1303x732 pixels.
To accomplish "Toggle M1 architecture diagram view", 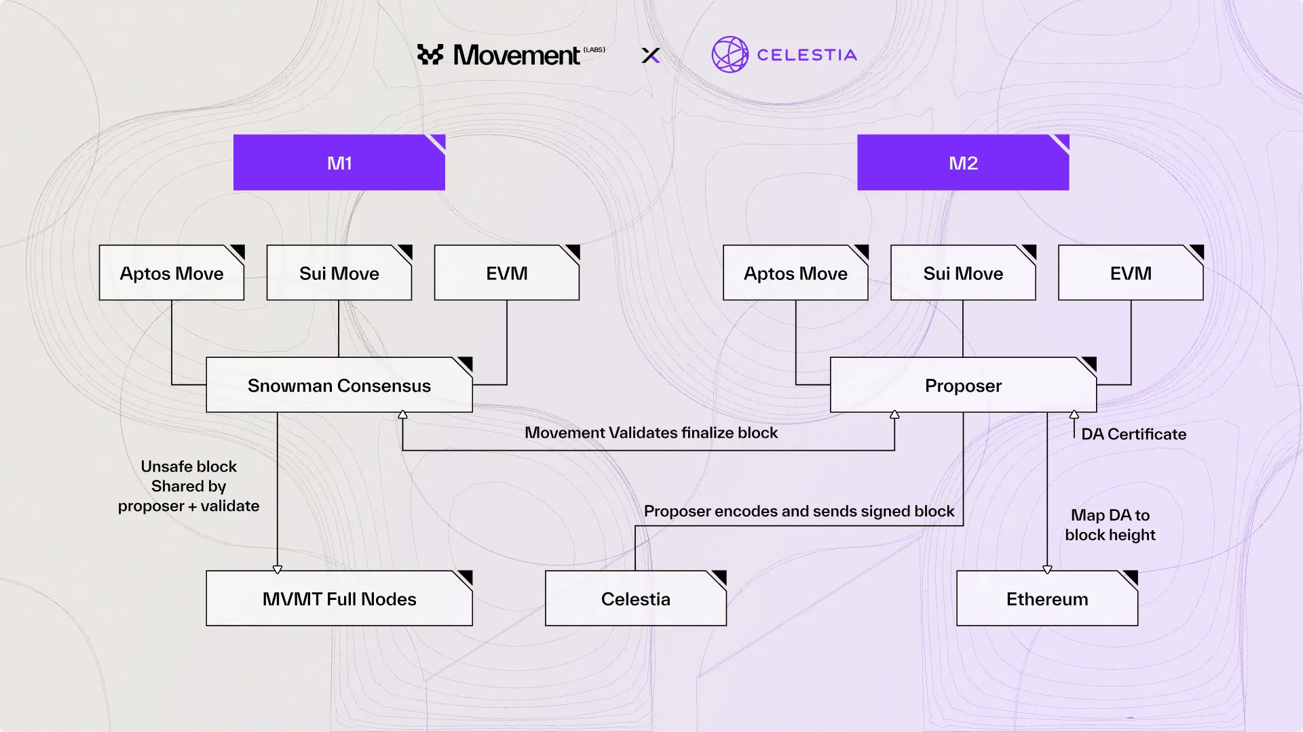I will (x=339, y=162).
